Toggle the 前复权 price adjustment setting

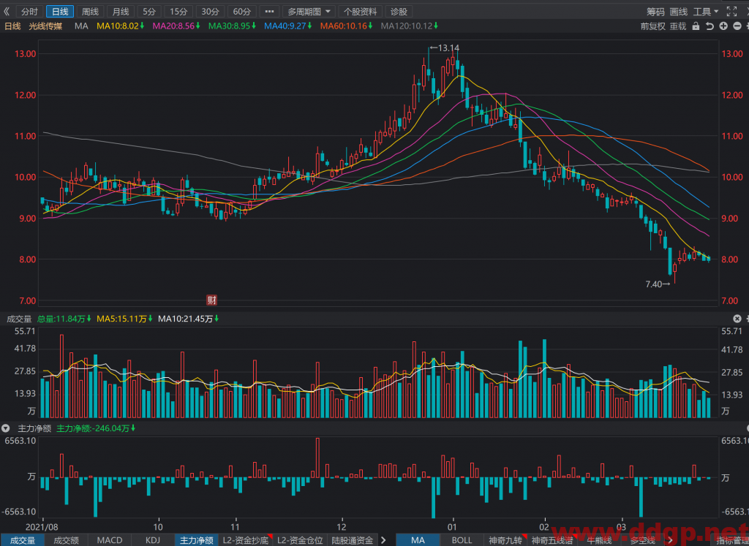tap(652, 26)
